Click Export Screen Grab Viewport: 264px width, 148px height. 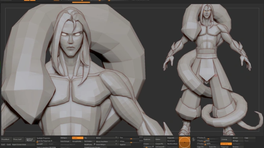point(23,144)
